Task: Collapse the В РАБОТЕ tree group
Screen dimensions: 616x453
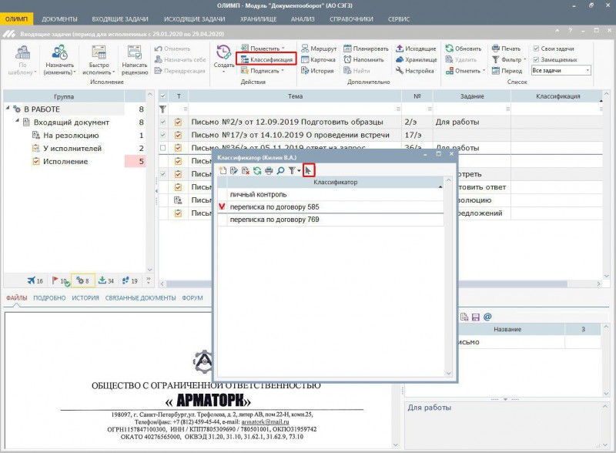Action: pyautogui.click(x=8, y=108)
